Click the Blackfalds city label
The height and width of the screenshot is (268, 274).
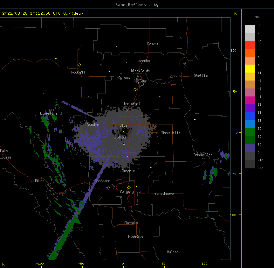140,71
